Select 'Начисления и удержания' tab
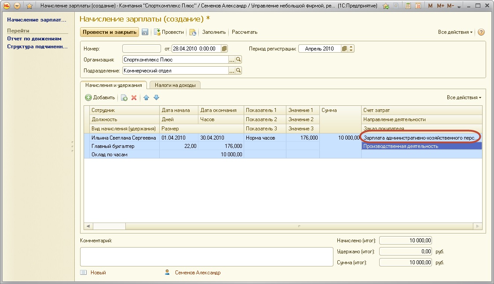Screen dimensions: 494x284 113,85
